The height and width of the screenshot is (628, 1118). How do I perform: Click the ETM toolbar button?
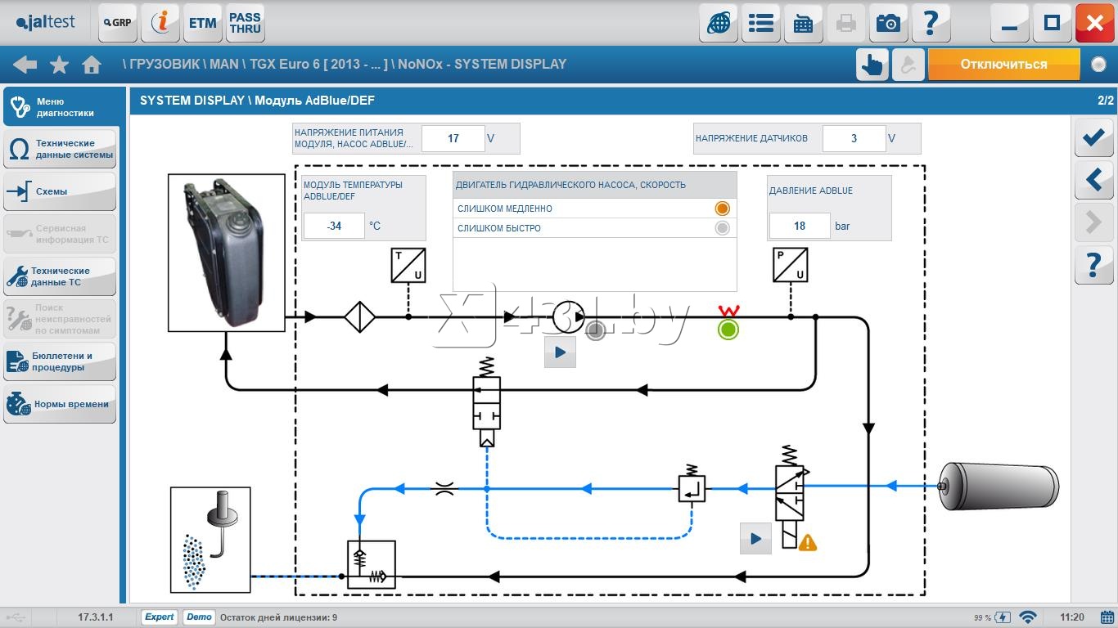point(202,23)
